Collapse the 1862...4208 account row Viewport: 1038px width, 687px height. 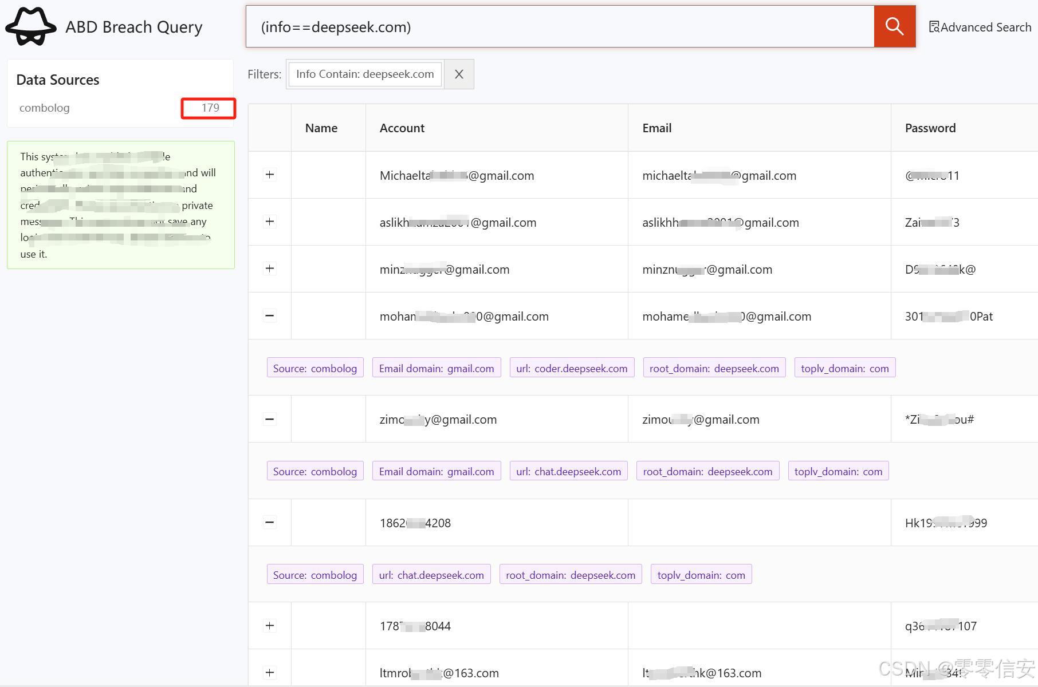[270, 522]
